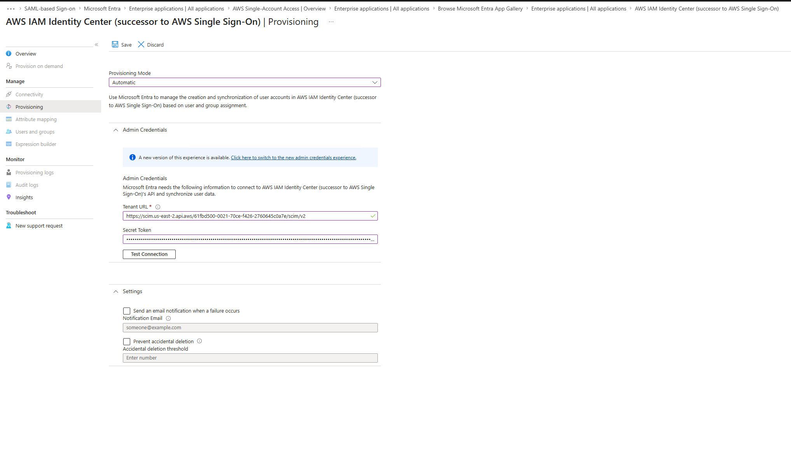This screenshot has width=791, height=450.
Task: Open AWS Single-Account Access Overview breadcrumb
Action: pos(279,9)
